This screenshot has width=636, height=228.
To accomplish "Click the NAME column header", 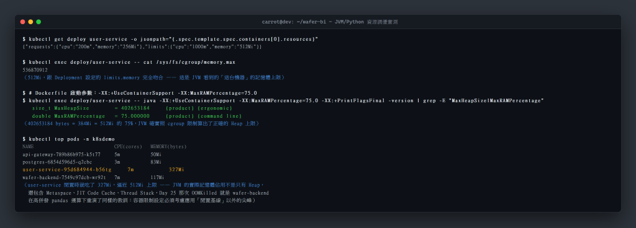I will pos(28,147).
